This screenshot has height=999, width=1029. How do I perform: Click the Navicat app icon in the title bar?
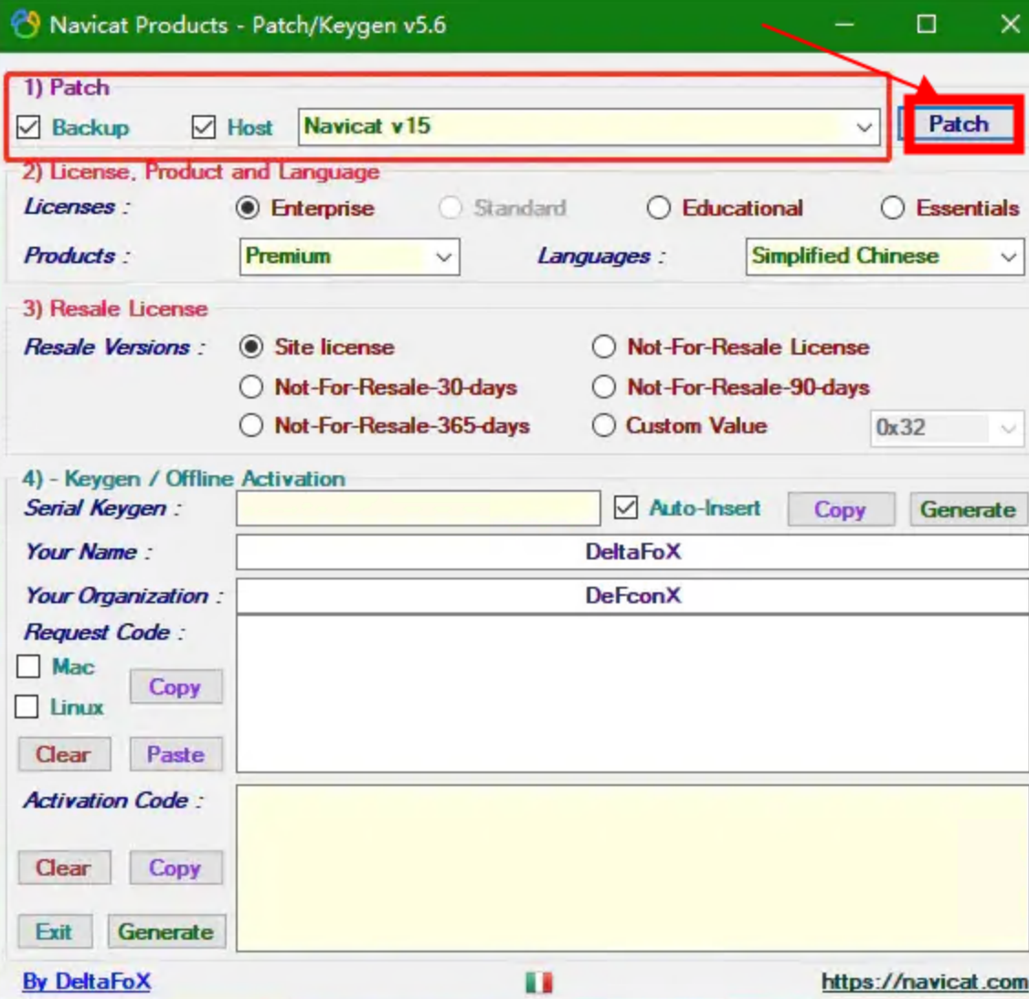(26, 25)
